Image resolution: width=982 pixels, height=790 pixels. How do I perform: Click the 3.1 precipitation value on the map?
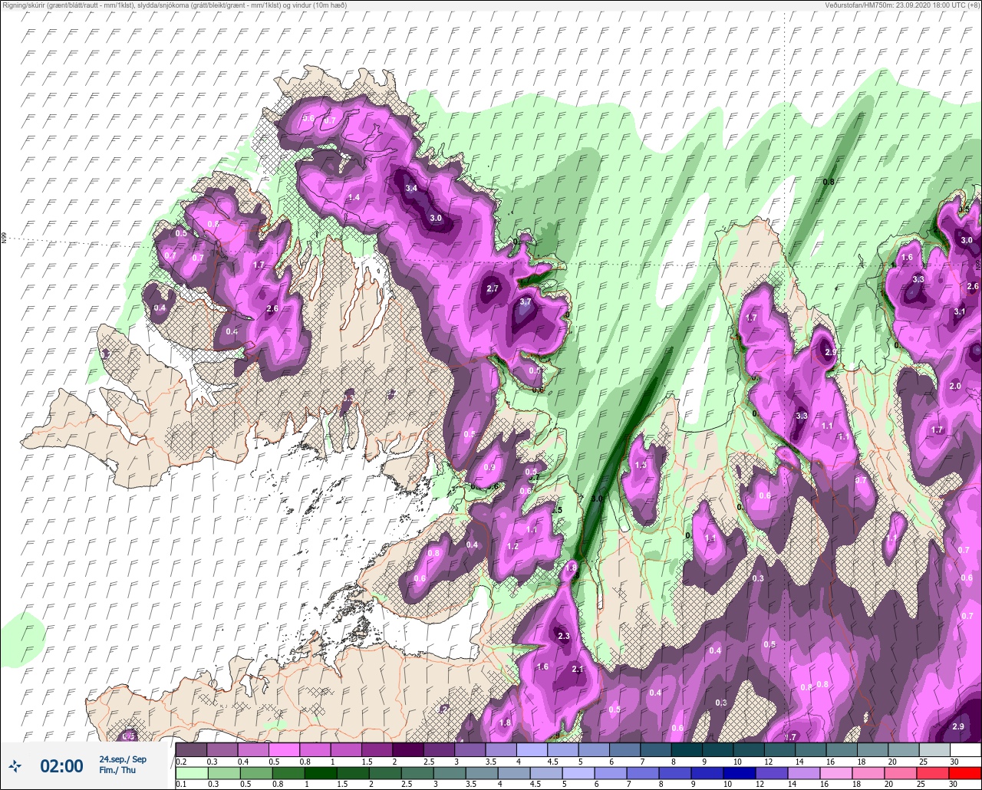click(x=960, y=311)
